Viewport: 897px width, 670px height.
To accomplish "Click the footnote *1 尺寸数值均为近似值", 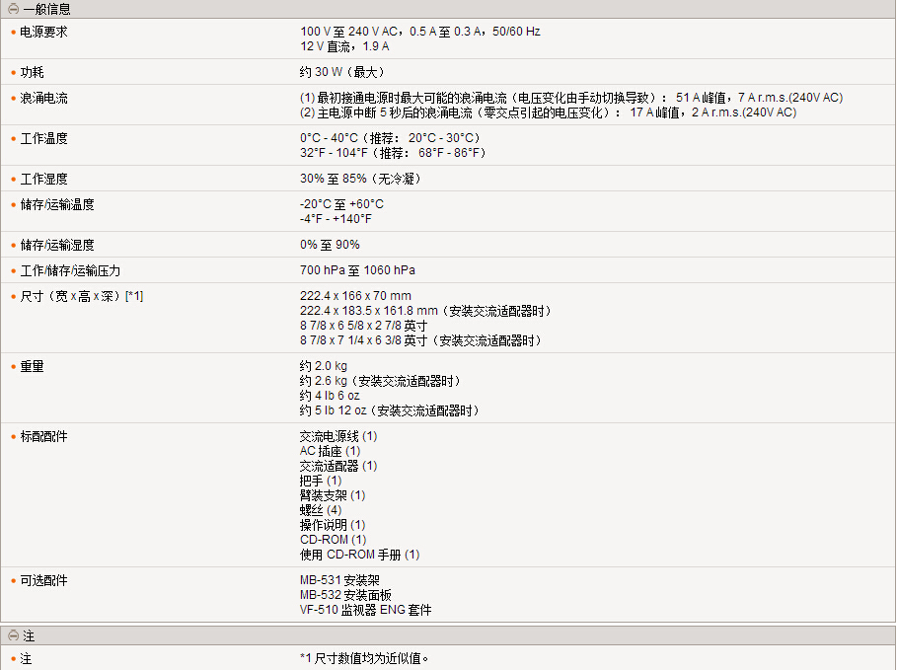I will point(365,658).
